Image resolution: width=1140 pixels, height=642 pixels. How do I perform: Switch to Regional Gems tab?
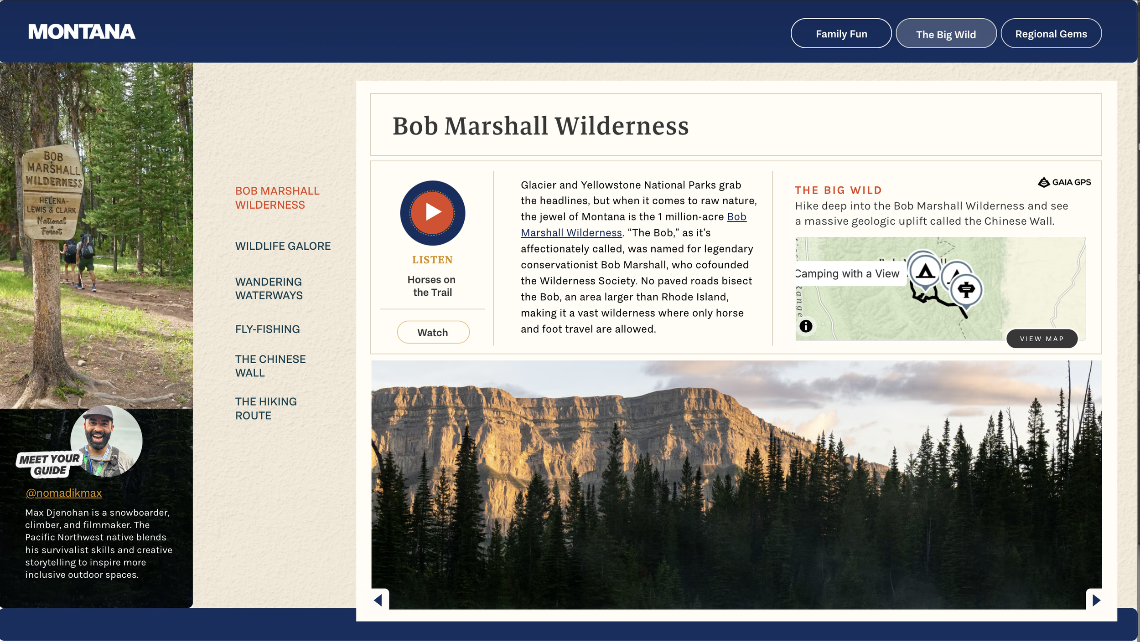coord(1051,34)
